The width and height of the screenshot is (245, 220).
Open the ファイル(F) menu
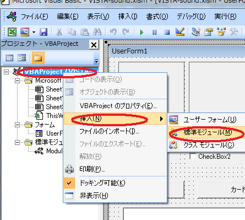(x=35, y=17)
